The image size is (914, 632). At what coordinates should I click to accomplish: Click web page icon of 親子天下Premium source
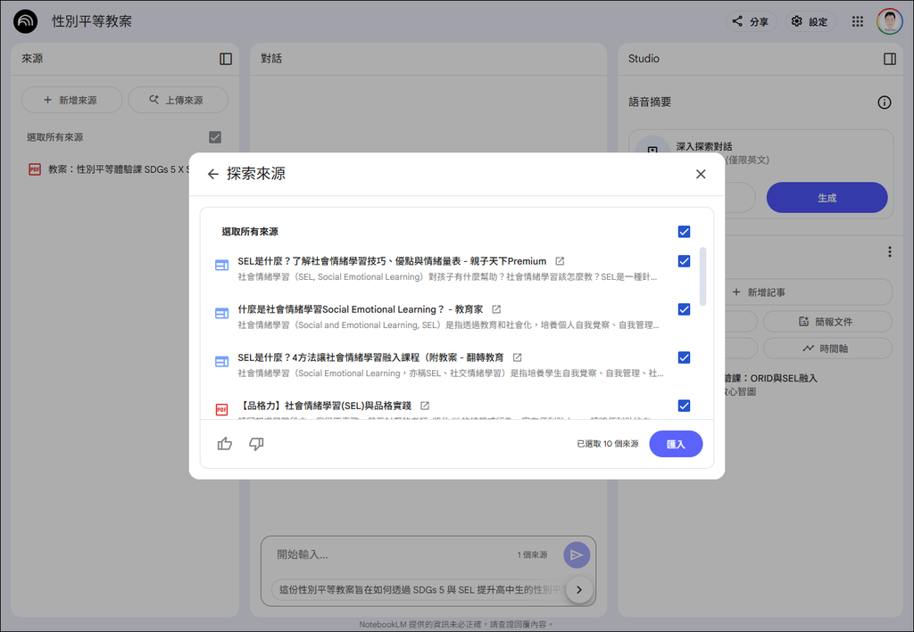point(221,266)
